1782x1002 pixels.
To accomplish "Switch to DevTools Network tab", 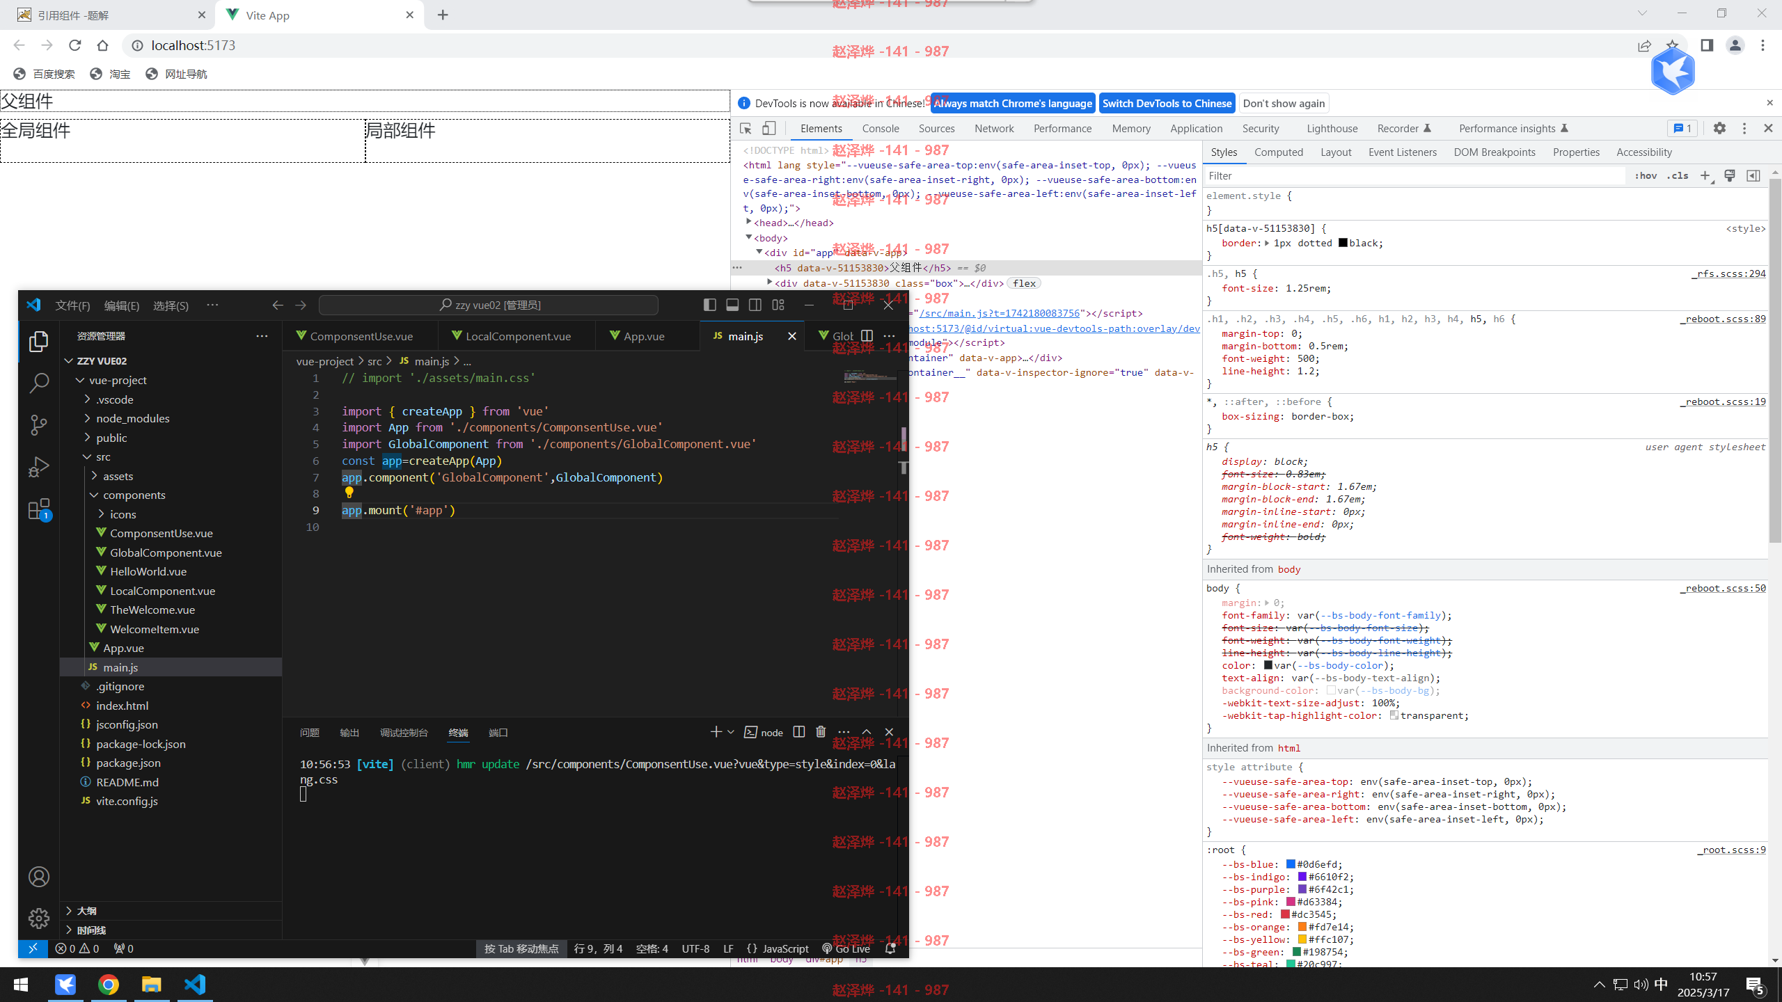I will click(994, 129).
